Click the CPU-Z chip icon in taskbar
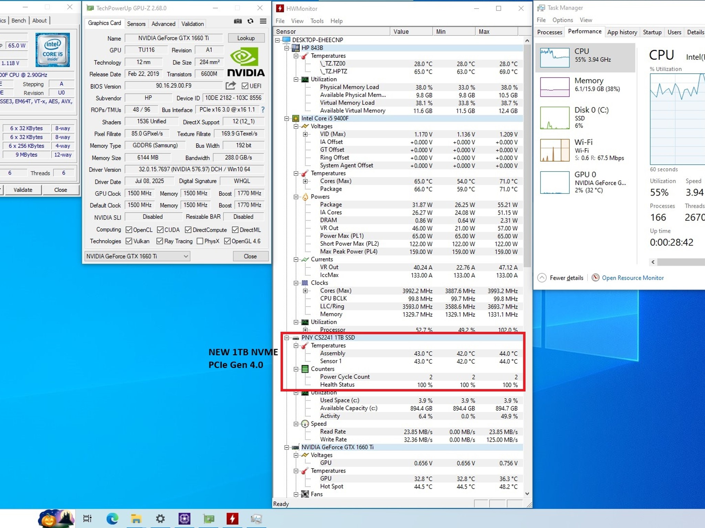 click(x=185, y=518)
